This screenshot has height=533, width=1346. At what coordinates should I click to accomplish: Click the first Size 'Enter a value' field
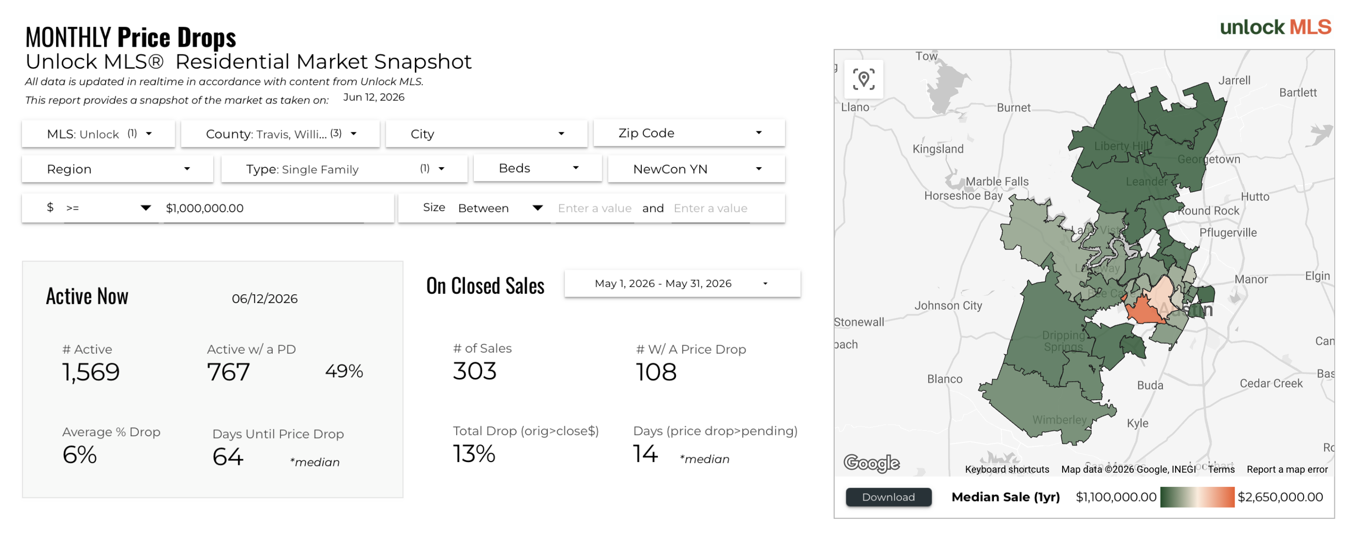(595, 208)
